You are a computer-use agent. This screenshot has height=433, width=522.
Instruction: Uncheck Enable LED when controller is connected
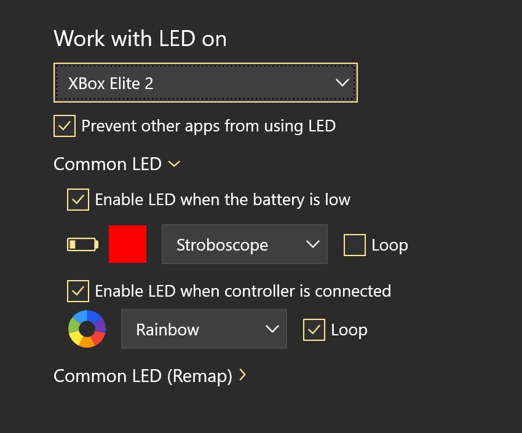(78, 291)
